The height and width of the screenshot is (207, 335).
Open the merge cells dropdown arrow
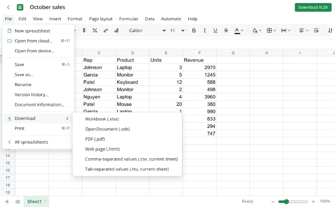click(x=289, y=30)
